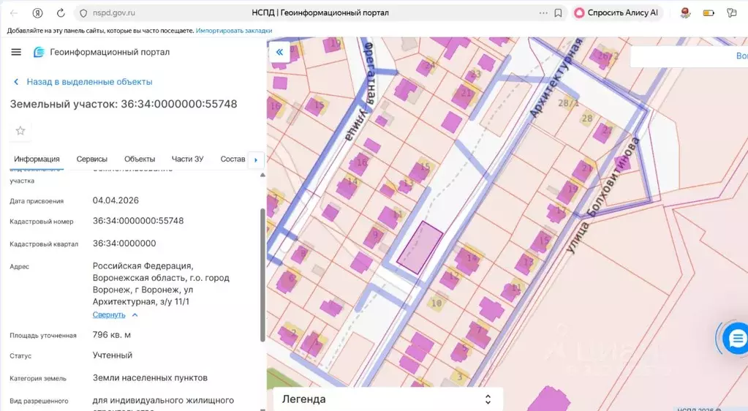The image size is (748, 411).
Task: Select the Части ЗУ tab
Action: [x=187, y=159]
